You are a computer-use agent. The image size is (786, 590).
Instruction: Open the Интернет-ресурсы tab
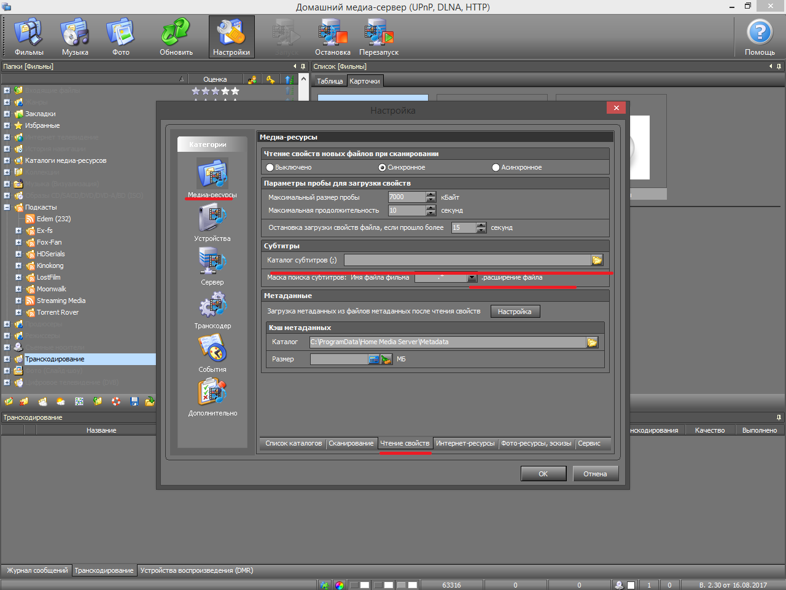pyautogui.click(x=465, y=444)
